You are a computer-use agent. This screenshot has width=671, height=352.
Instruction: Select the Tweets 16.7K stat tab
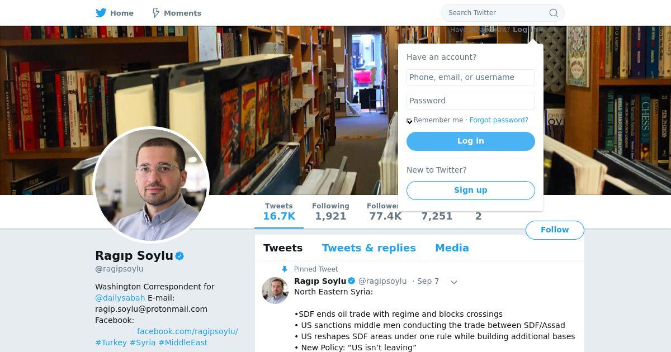279,212
